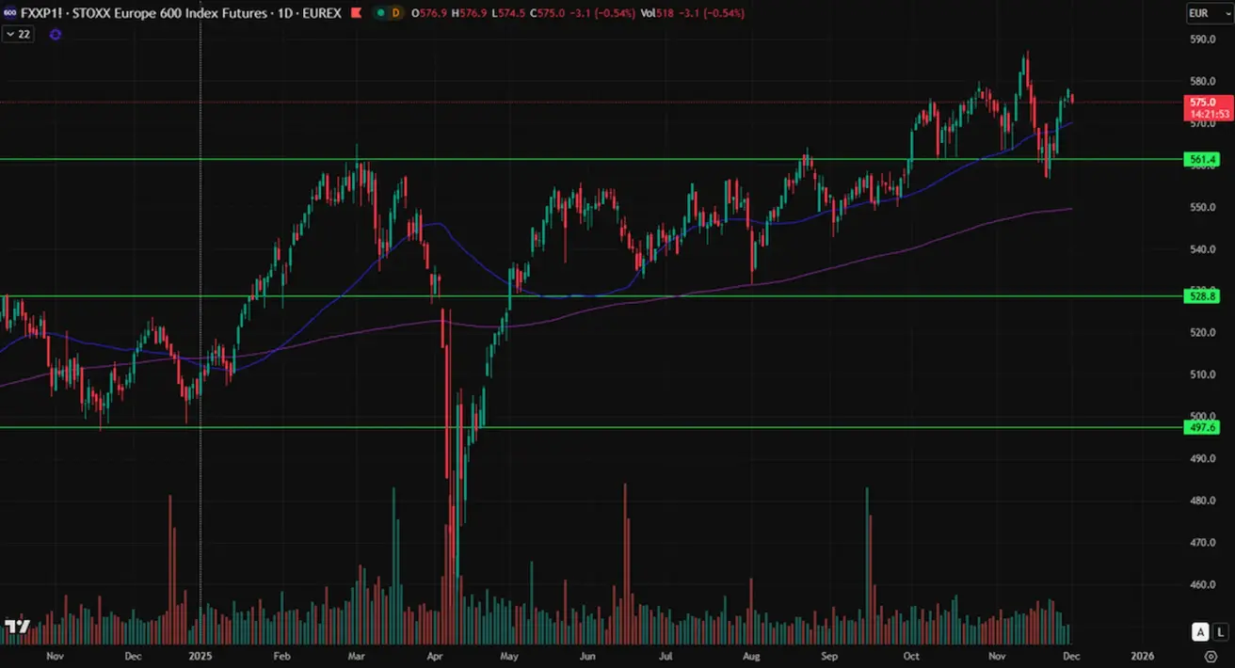Click the 2026 label on the time axis
1235x668 pixels.
tap(1142, 656)
